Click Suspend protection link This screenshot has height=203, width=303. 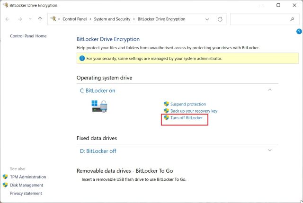[188, 104]
